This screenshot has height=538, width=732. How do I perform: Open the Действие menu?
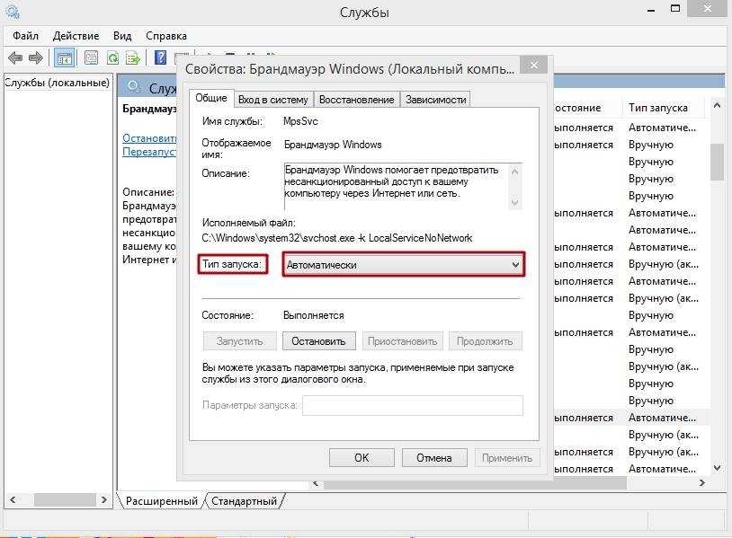[76, 36]
